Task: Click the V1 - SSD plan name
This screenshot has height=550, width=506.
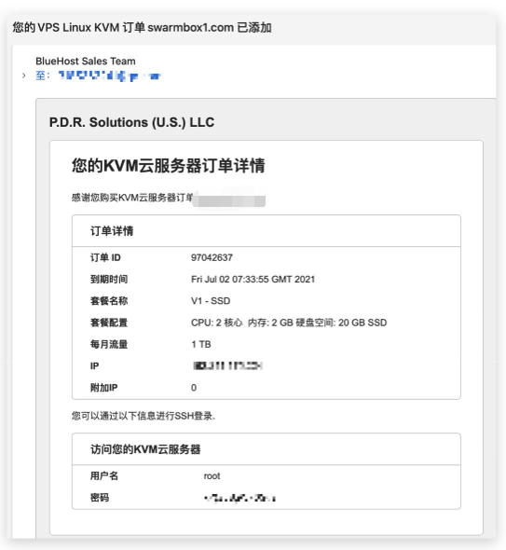Action: click(211, 301)
